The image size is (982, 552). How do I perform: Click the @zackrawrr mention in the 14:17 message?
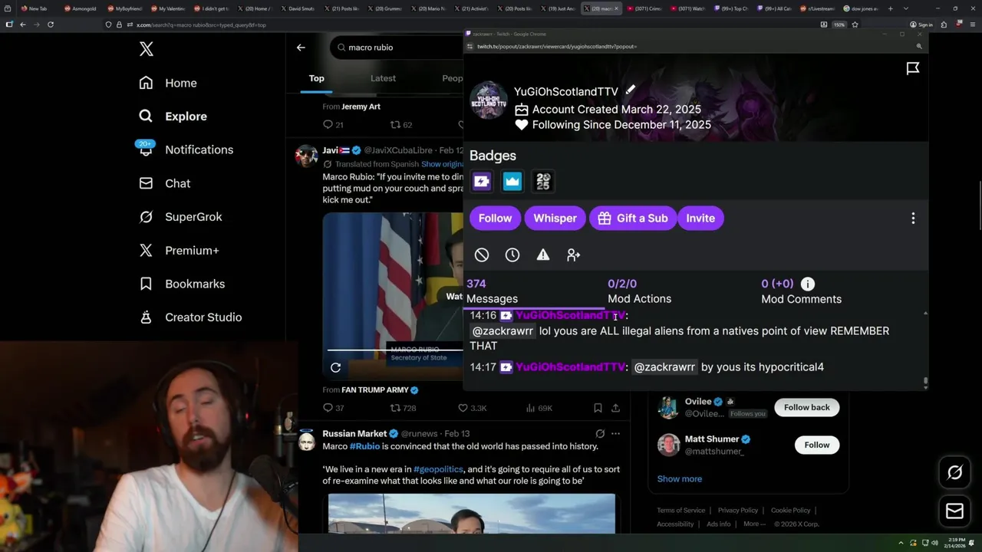pyautogui.click(x=664, y=367)
